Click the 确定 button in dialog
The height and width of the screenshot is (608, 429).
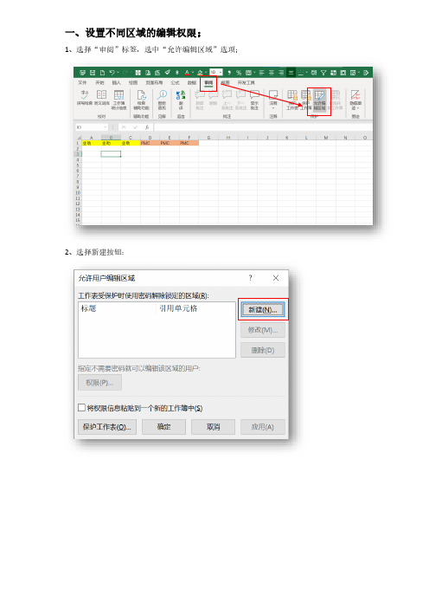pyautogui.click(x=163, y=427)
